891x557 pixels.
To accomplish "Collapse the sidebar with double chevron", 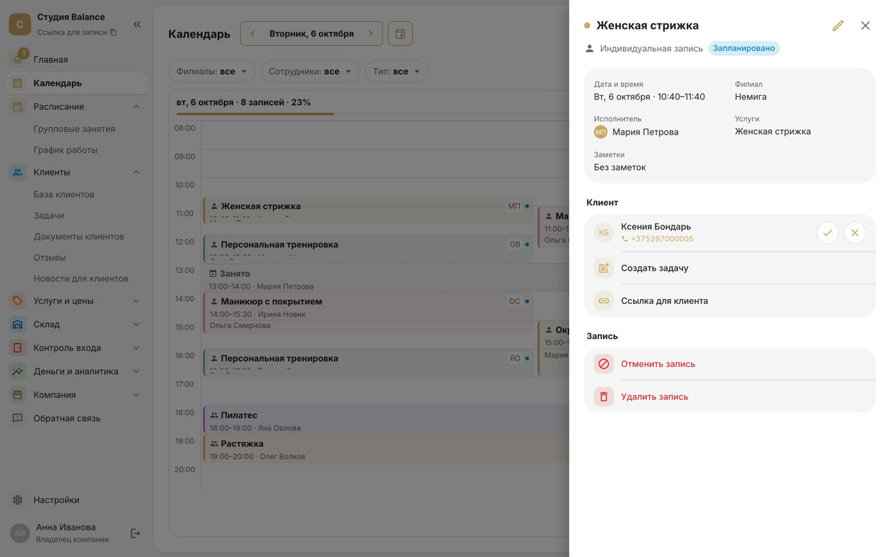I will pyautogui.click(x=137, y=25).
